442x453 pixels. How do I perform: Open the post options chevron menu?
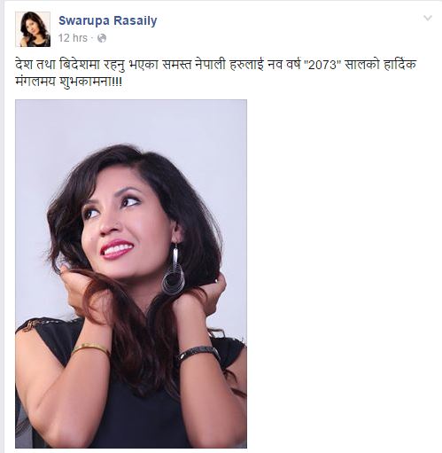(428, 19)
